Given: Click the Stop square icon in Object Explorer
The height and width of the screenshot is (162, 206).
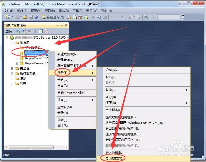Looking at the screenshot, I should pos(29,31).
